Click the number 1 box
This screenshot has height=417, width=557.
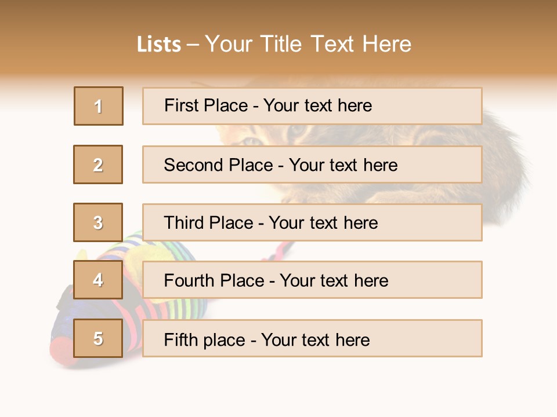click(x=99, y=106)
